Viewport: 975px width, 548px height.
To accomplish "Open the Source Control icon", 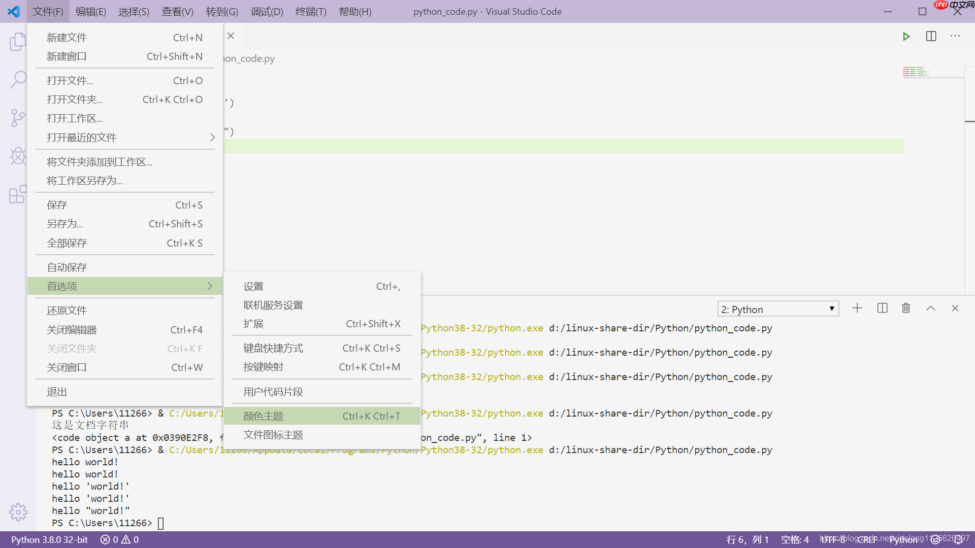I will (18, 118).
